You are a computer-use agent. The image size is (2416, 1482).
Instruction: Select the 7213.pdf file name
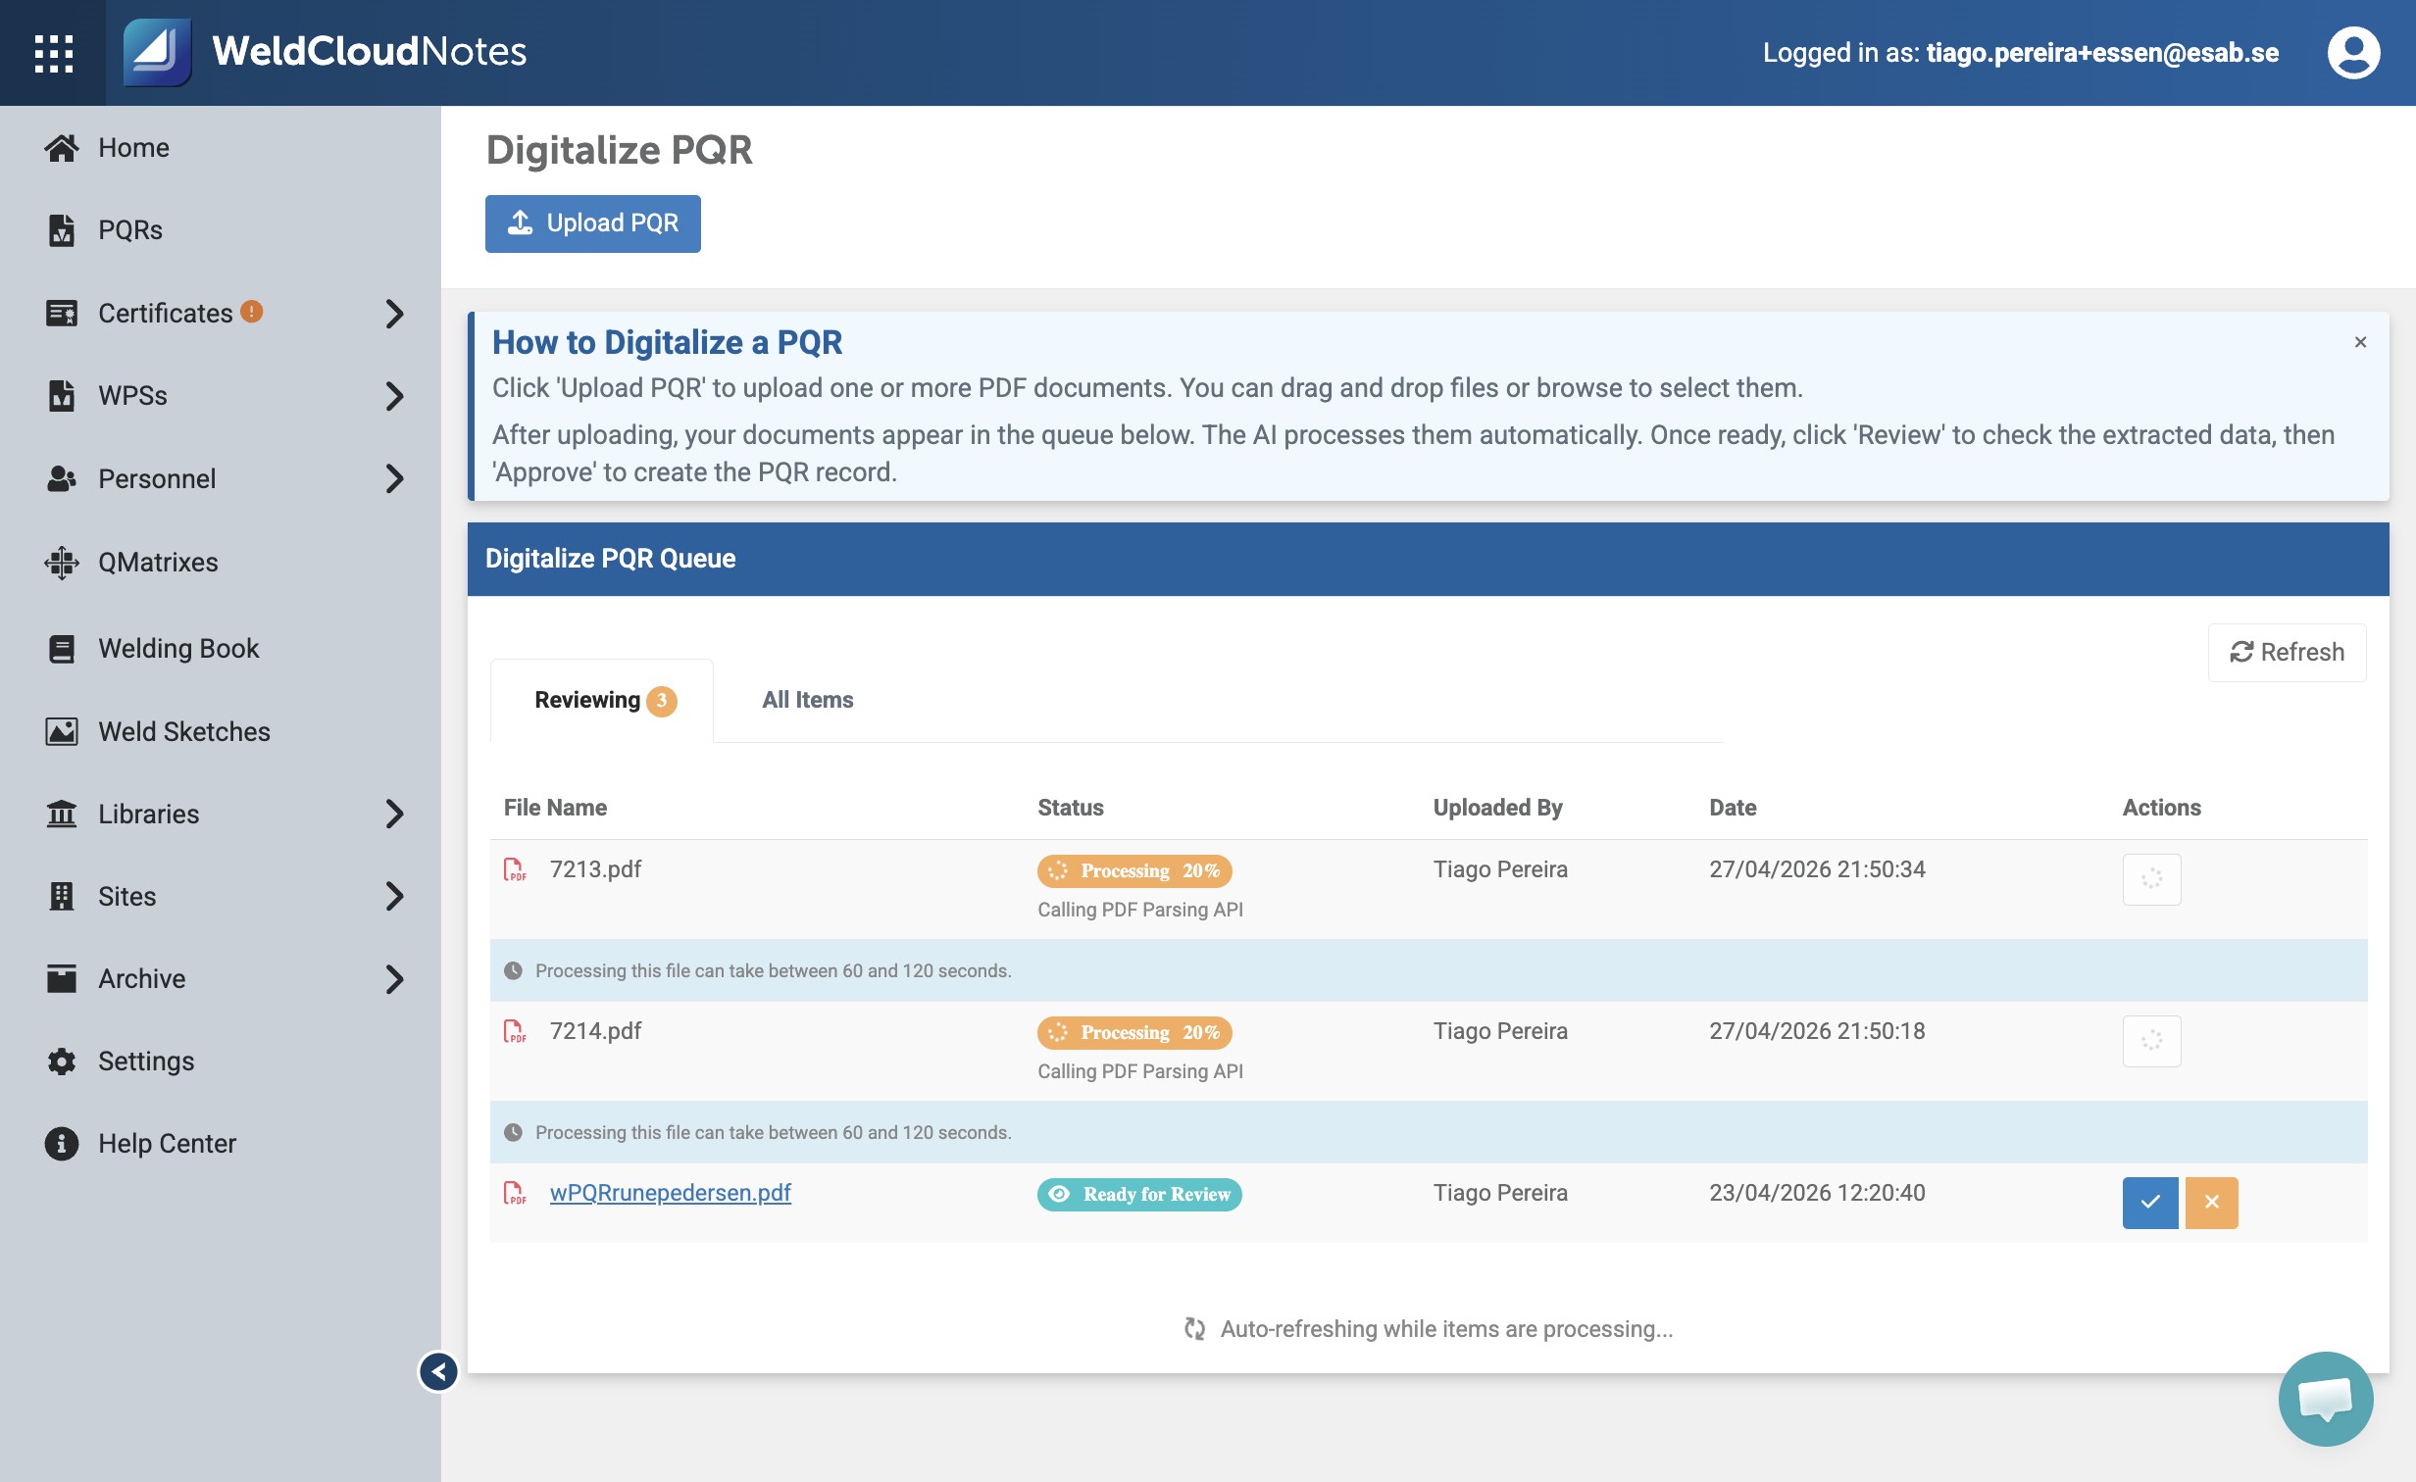[x=595, y=869]
